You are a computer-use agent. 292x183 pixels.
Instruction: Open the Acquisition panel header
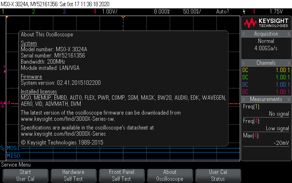266,34
